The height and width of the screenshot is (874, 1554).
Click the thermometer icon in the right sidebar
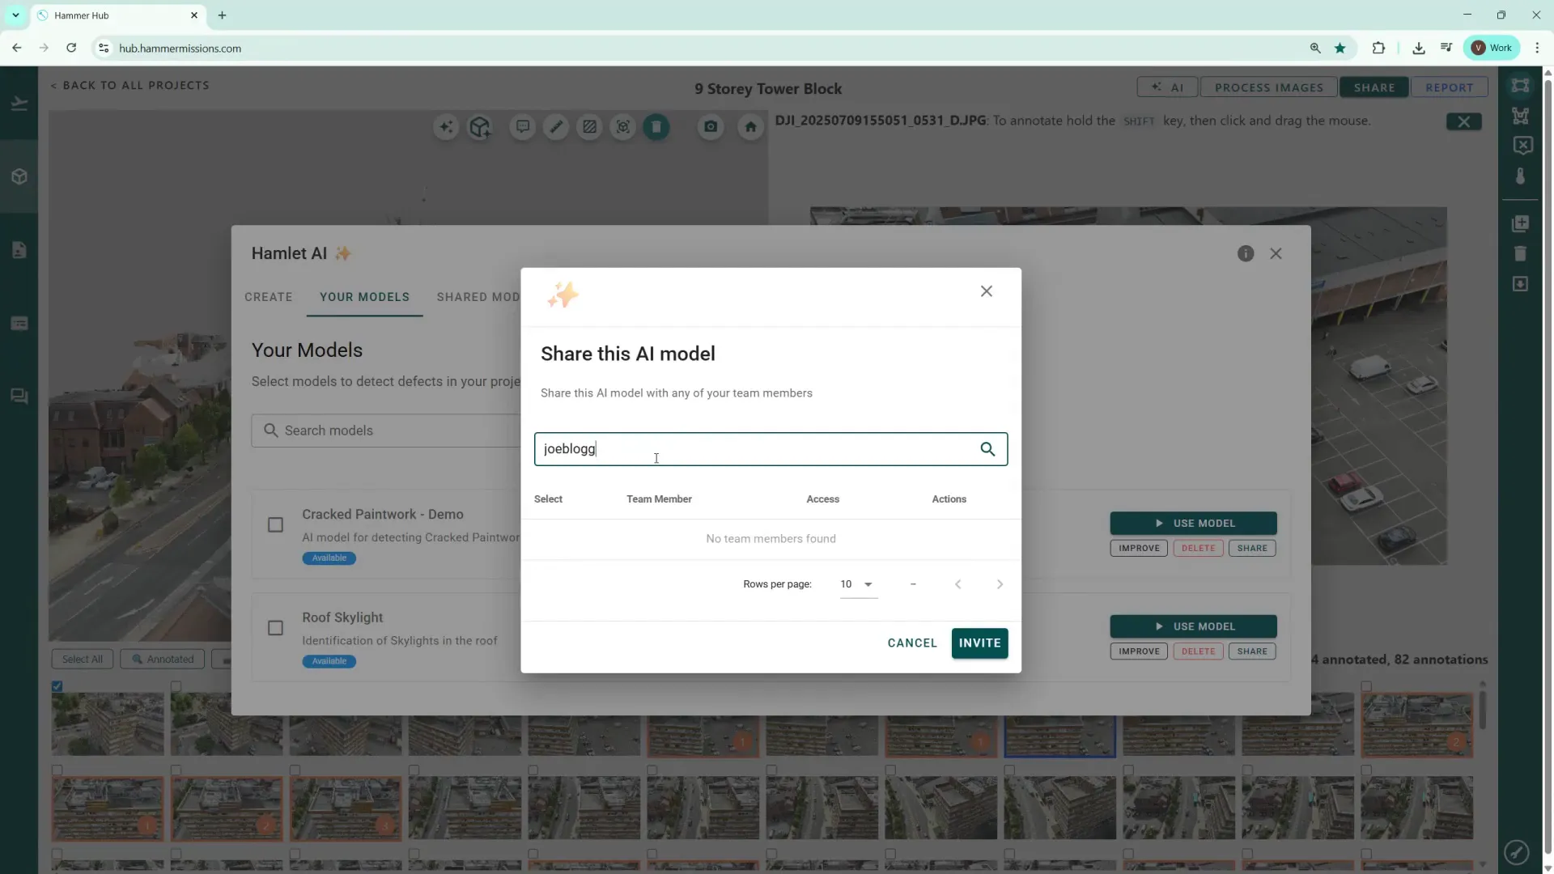(x=1520, y=176)
